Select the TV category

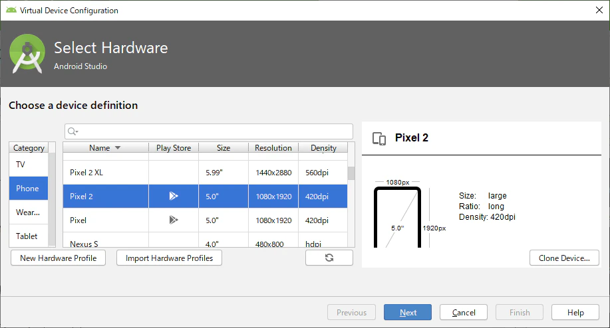(29, 165)
